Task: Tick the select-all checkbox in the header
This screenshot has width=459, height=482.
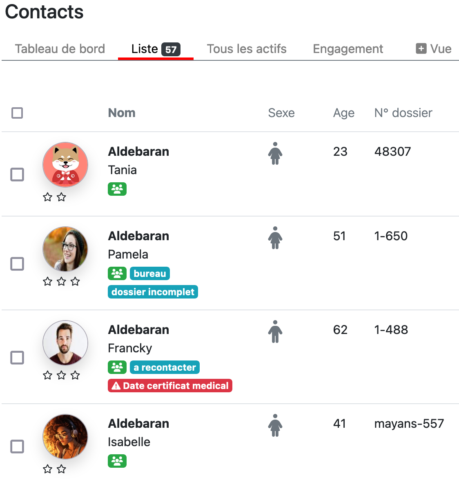Action: (x=17, y=113)
